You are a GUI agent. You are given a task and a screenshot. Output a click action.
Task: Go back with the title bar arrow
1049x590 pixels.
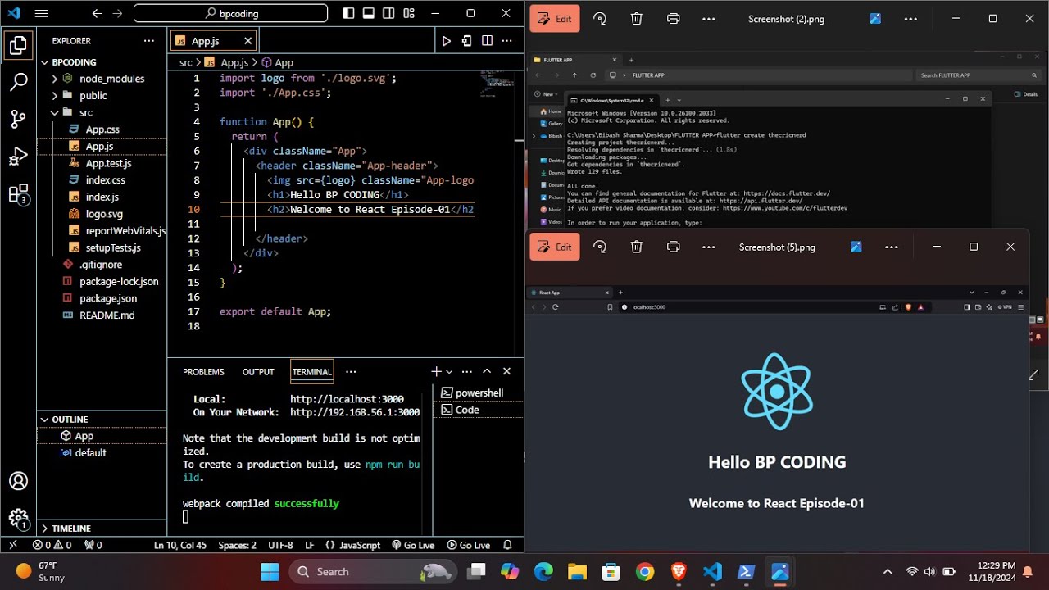tap(98, 13)
